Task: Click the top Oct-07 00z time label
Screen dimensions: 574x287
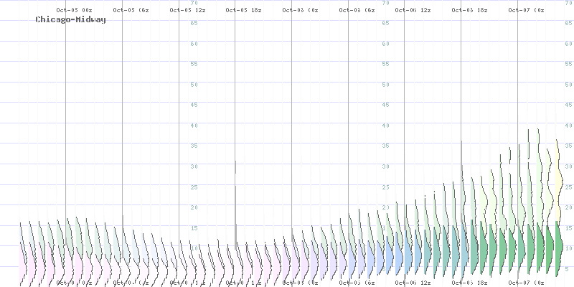Action: coord(526,11)
